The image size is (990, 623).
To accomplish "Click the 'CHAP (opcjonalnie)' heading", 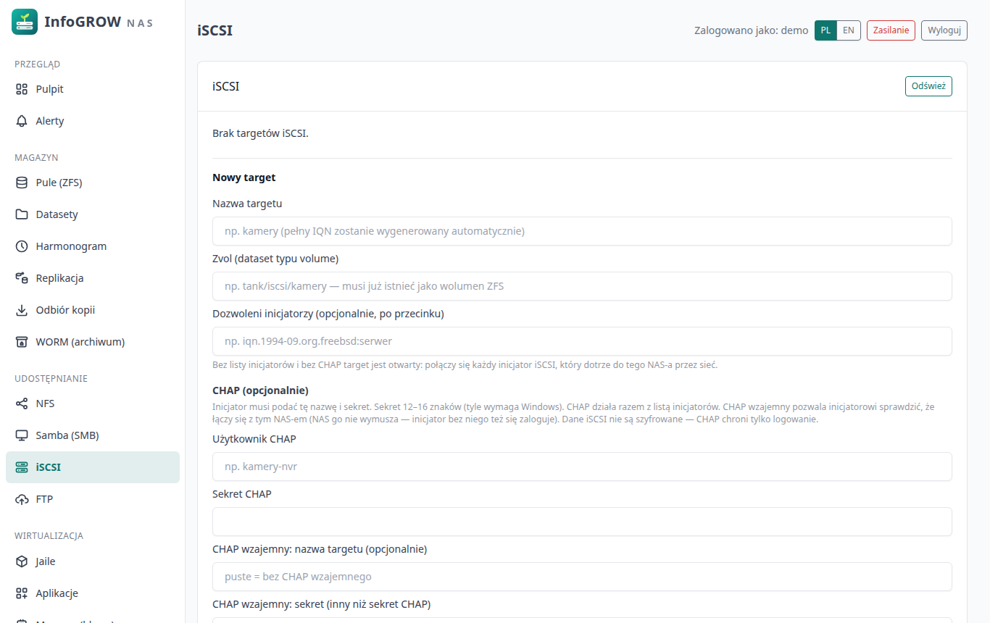I will pyautogui.click(x=260, y=390).
